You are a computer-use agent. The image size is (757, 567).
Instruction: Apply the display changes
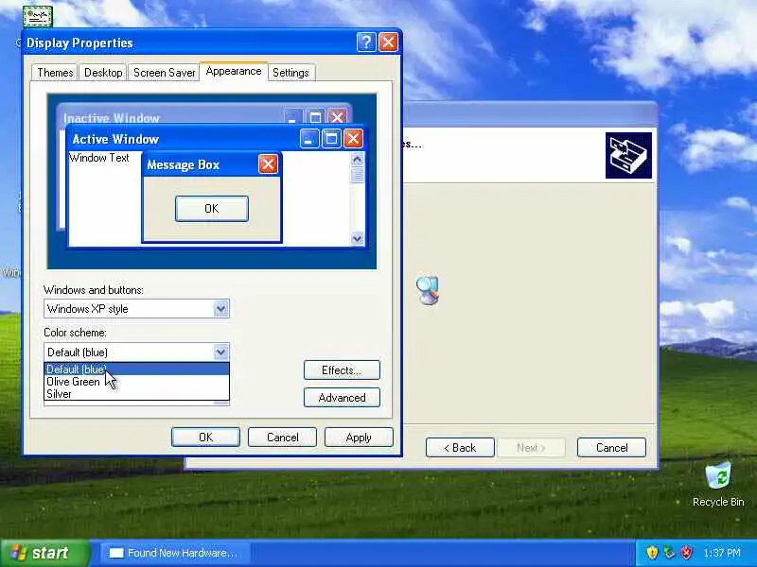pos(359,438)
